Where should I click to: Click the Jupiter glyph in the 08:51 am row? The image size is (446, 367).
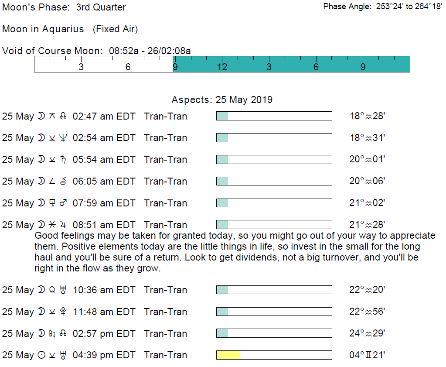point(63,225)
